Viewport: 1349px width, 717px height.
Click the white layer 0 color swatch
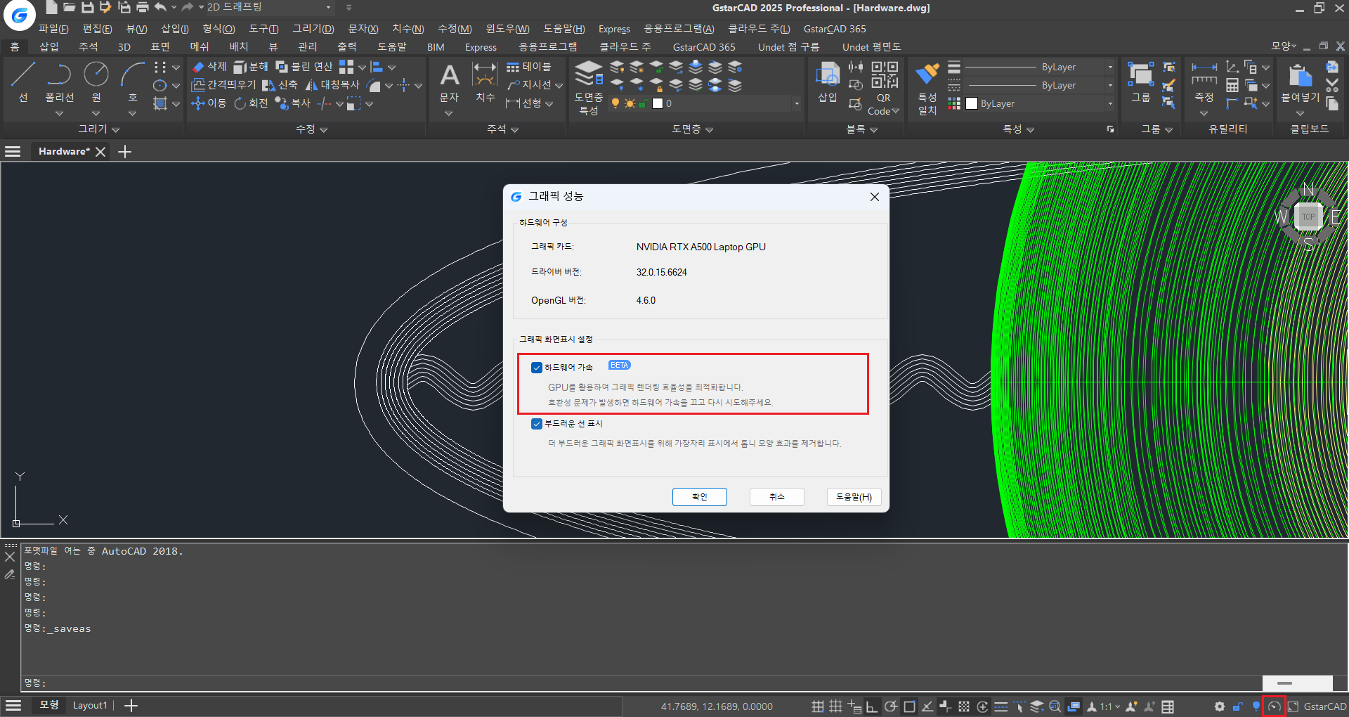[x=658, y=103]
